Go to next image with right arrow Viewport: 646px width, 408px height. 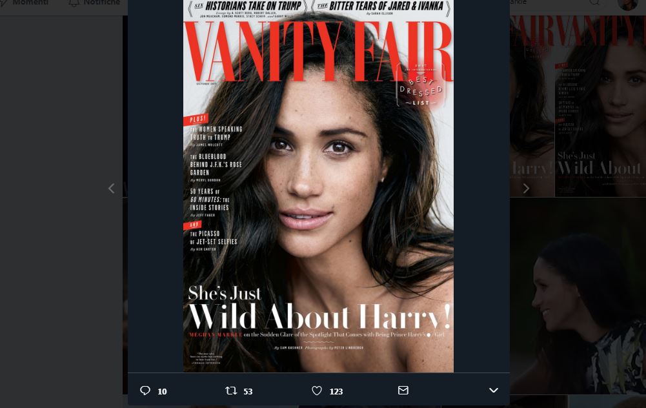(526, 189)
